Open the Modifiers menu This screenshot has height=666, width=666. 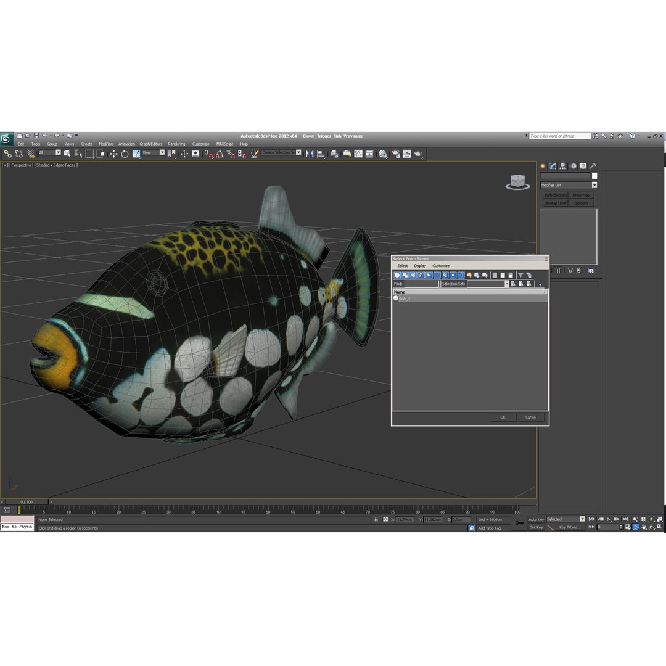click(x=106, y=144)
